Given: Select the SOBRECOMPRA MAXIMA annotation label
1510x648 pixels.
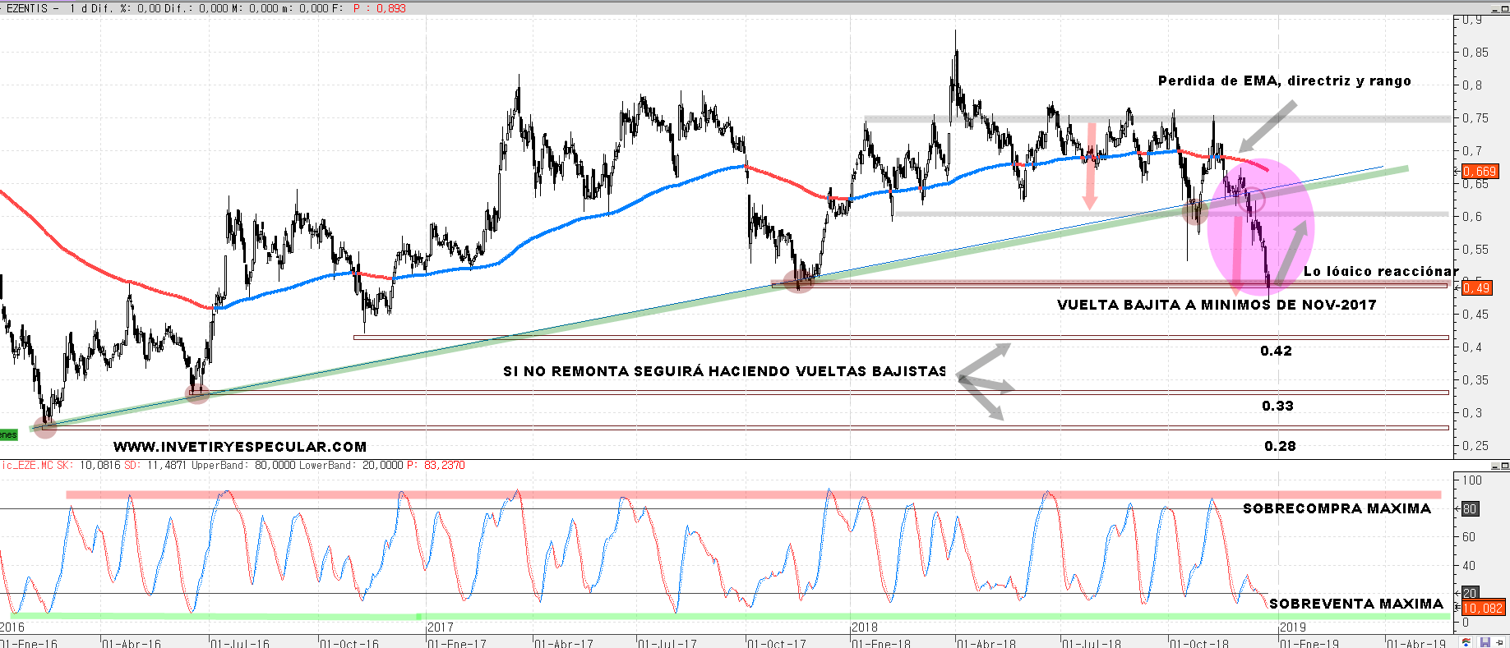Looking at the screenshot, I should 1337,508.
